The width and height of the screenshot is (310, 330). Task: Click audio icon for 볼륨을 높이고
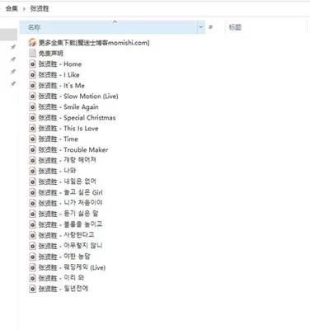click(32, 224)
